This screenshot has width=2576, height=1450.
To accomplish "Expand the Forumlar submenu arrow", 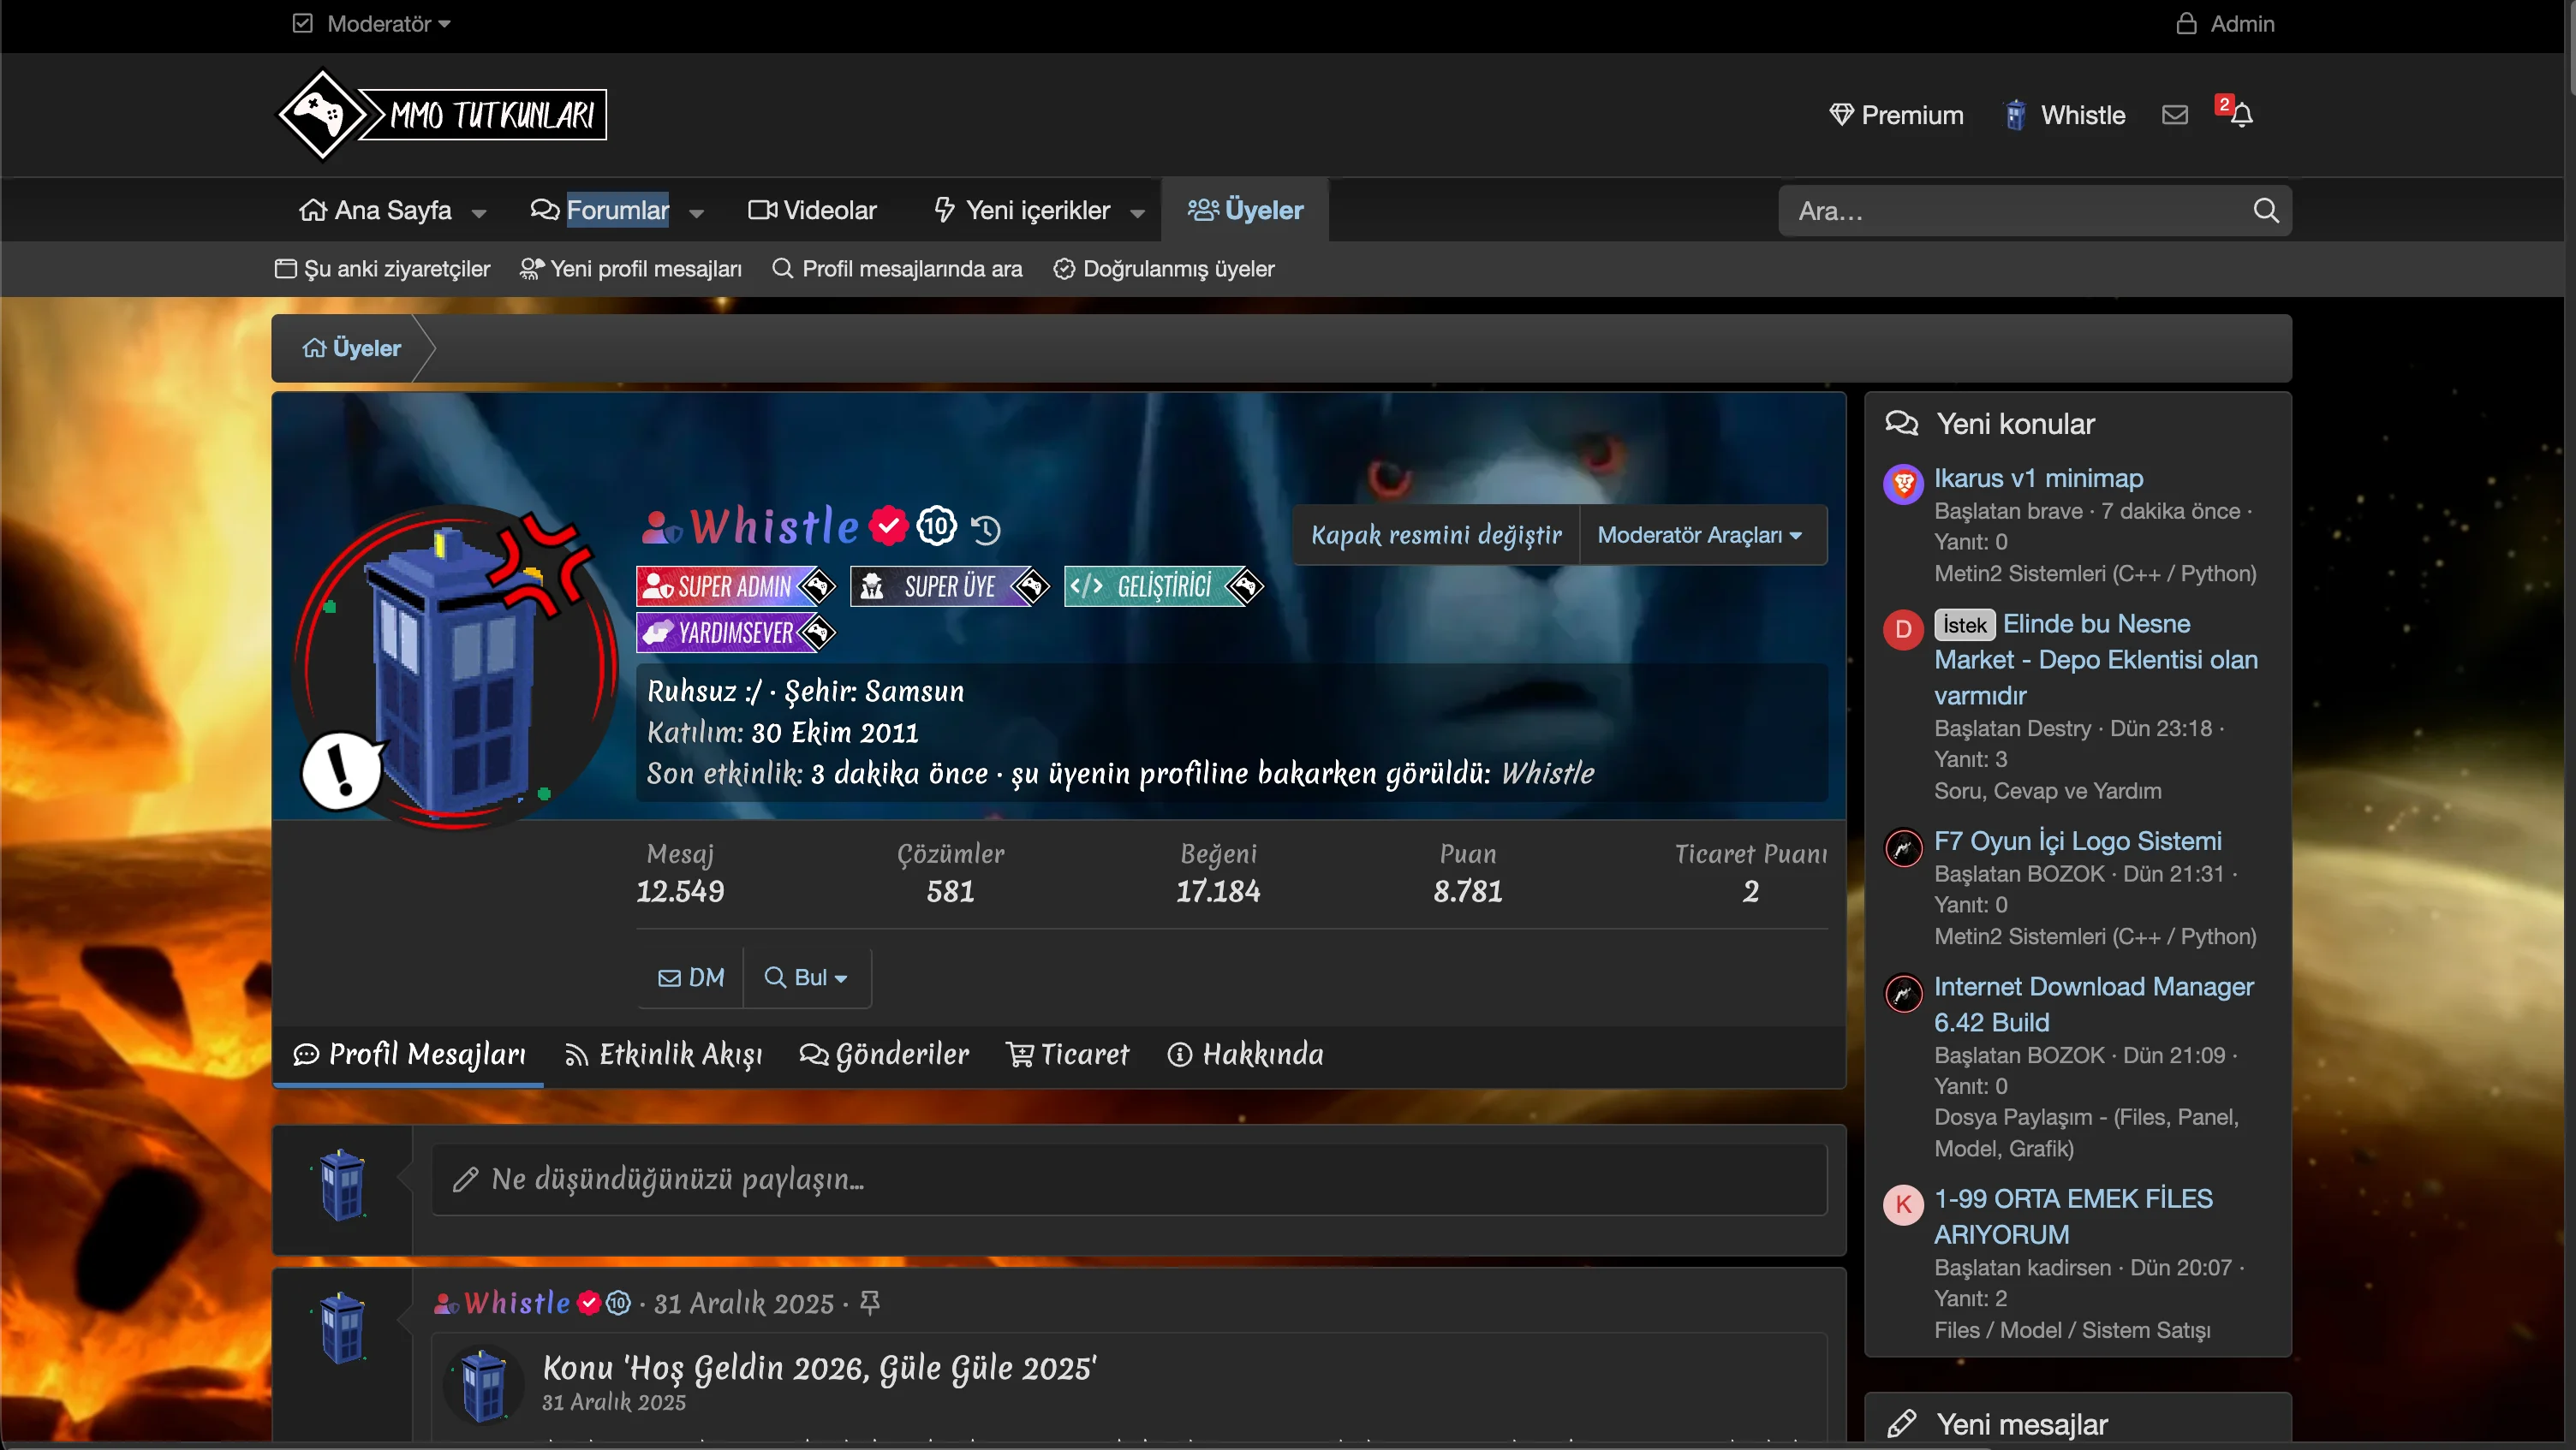I will click(x=697, y=212).
